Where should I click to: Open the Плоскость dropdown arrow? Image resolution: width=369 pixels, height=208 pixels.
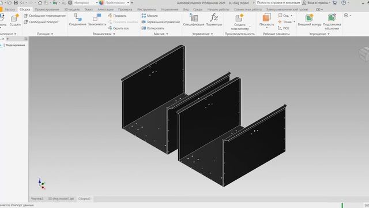click(x=266, y=28)
